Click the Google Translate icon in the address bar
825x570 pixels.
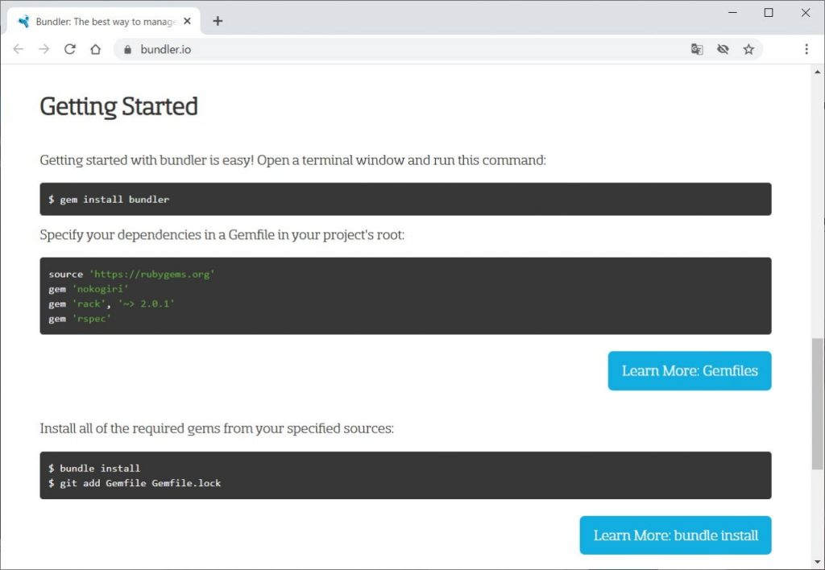pyautogui.click(x=696, y=49)
